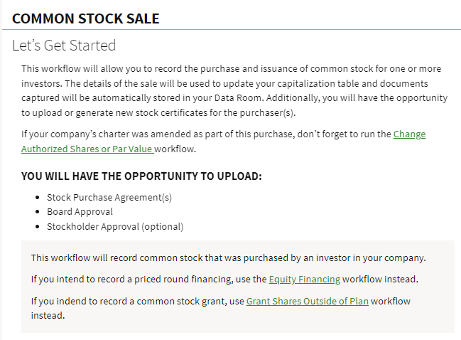
Task: Click the bullet beside Board Approval
Action: pyautogui.click(x=38, y=212)
